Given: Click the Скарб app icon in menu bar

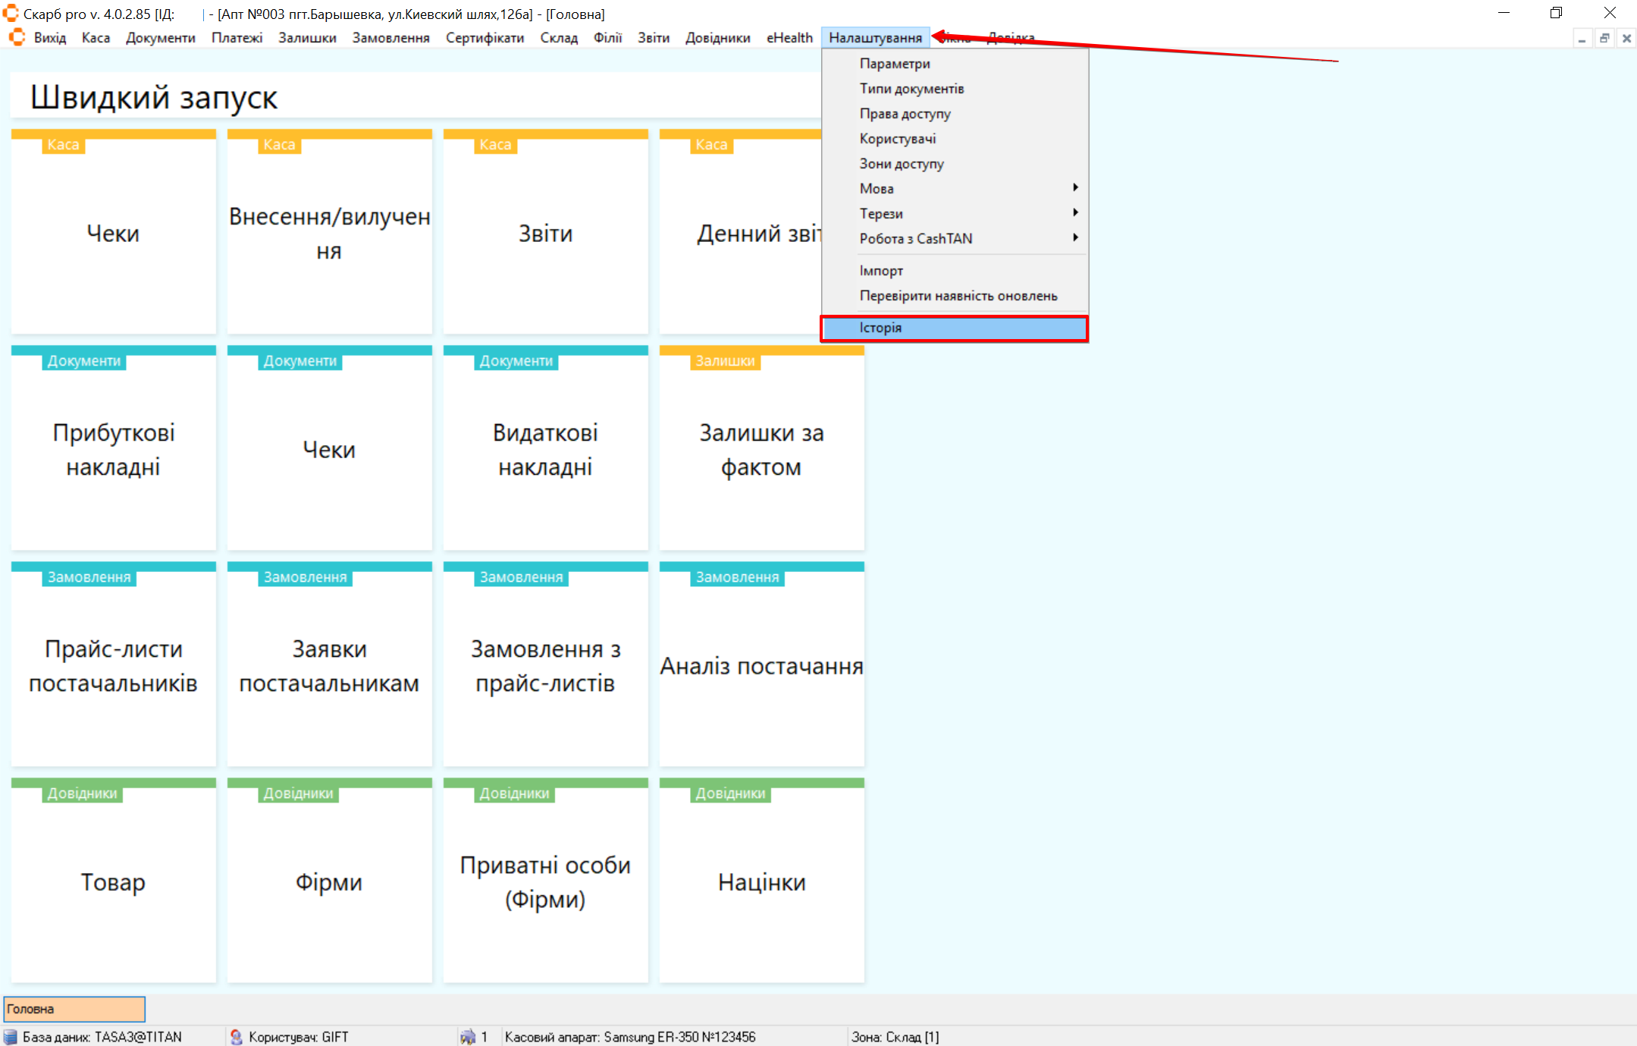Looking at the screenshot, I should point(17,37).
